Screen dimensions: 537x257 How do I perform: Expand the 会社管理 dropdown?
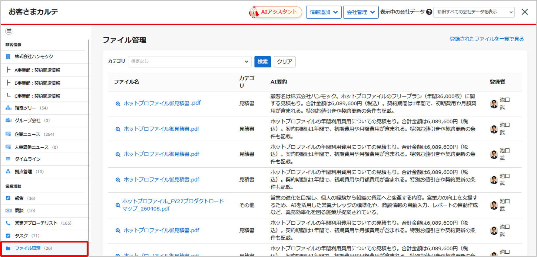[x=360, y=12]
